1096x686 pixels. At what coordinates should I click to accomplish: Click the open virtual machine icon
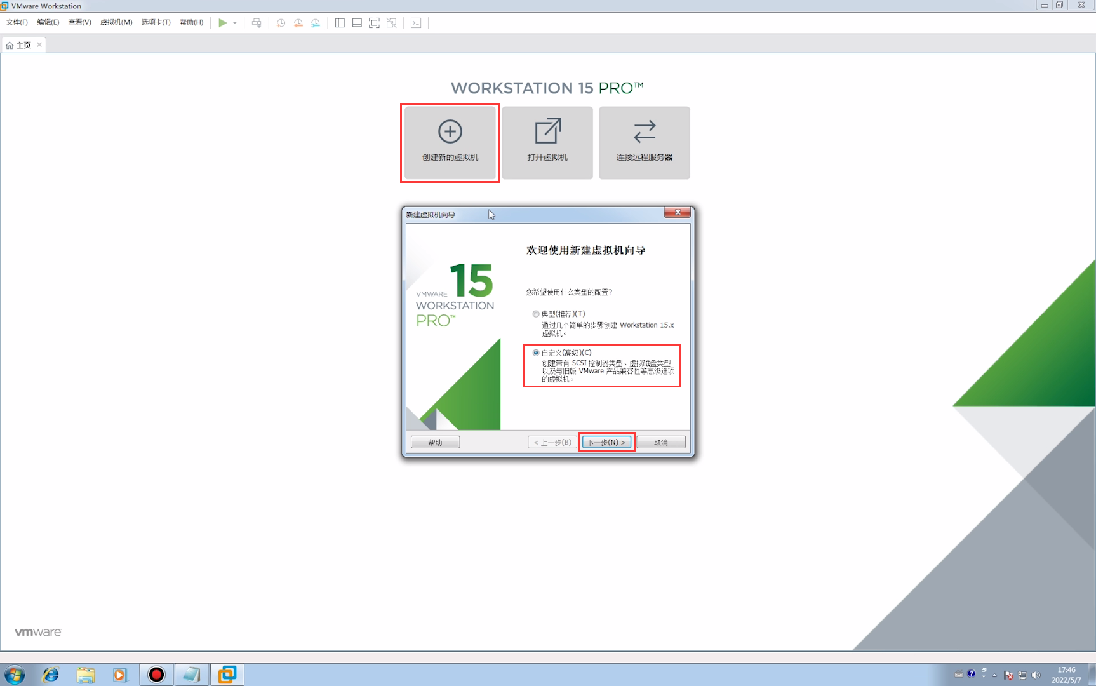click(547, 131)
